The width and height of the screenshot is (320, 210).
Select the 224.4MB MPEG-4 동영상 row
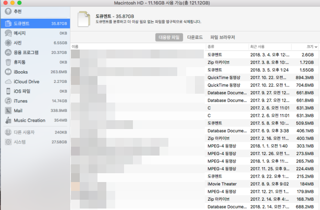coord(194,169)
